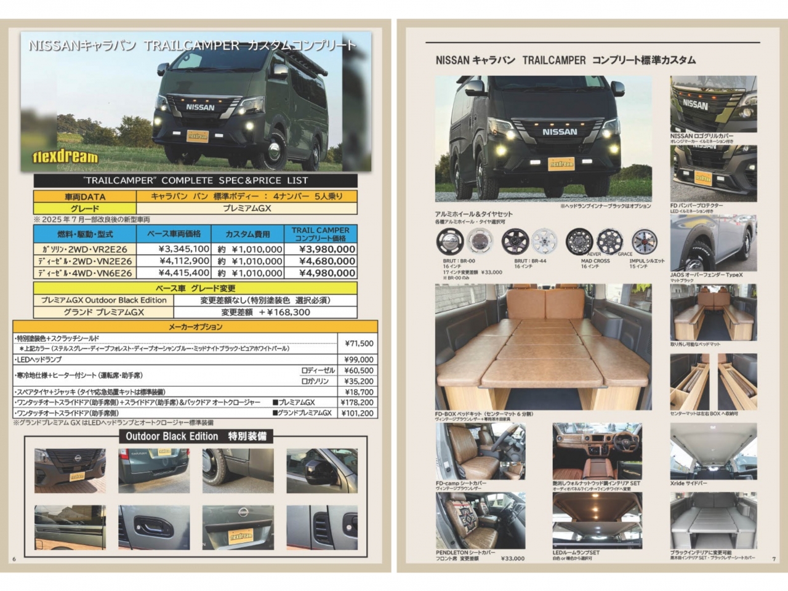Click the TRAIL CAMPER コンプリート価格 column header
Screen dimensions: 788x591
click(x=321, y=234)
